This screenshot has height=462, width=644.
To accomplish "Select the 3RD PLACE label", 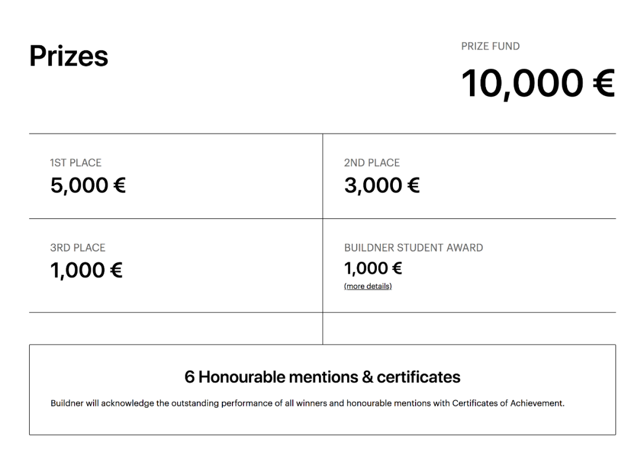I will coord(78,248).
